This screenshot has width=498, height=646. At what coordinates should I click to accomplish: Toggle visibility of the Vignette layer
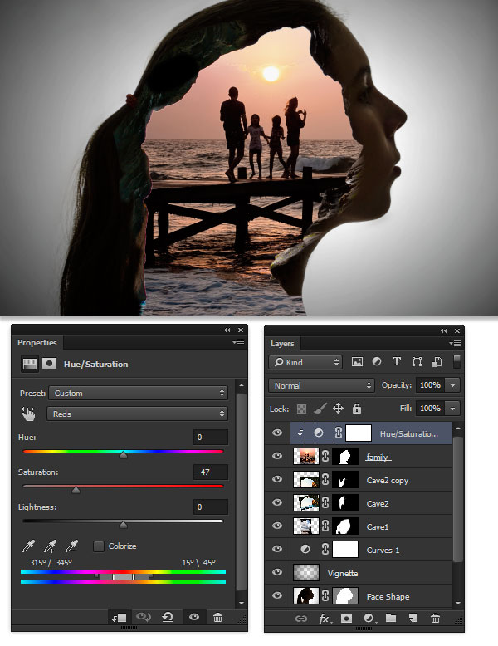[277, 572]
